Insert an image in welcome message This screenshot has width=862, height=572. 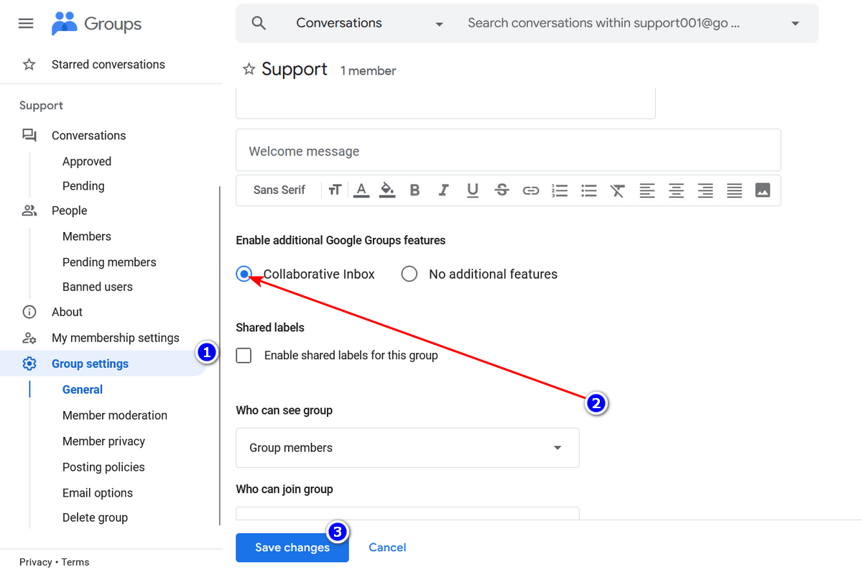pyautogui.click(x=763, y=190)
